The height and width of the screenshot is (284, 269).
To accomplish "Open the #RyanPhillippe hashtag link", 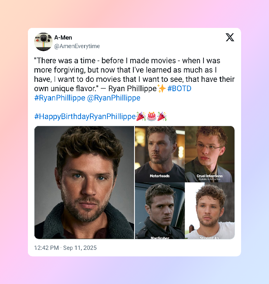I will [60, 98].
